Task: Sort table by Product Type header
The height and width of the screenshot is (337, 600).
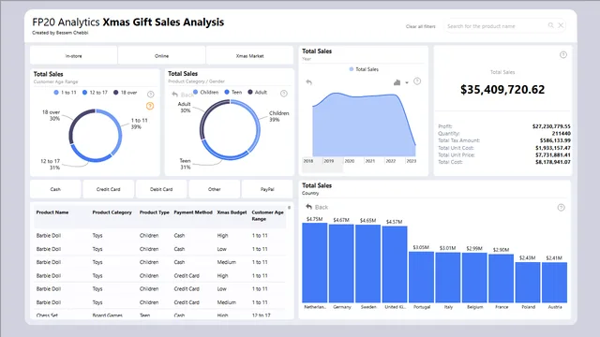Action: pos(154,212)
